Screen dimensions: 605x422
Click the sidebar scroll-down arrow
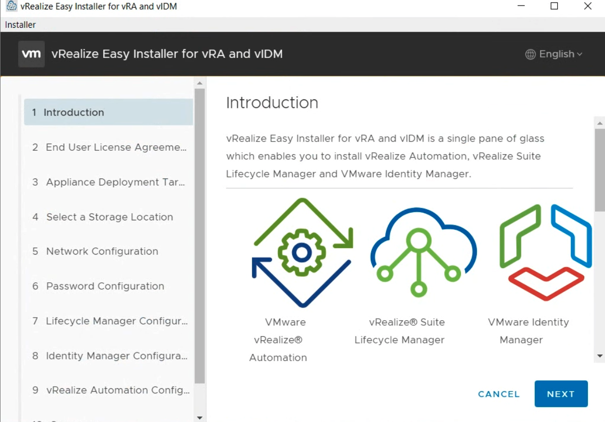(x=199, y=418)
